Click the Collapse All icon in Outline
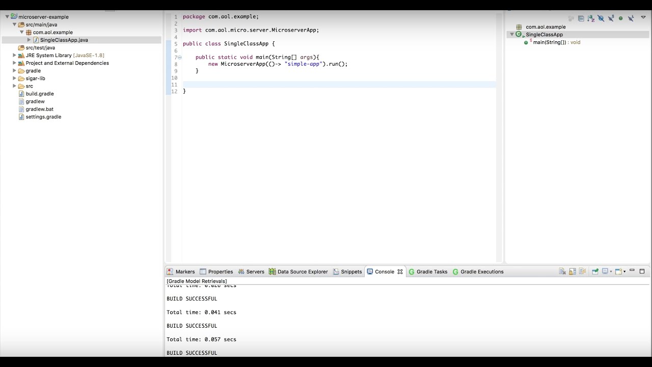Viewport: 652px width, 367px height. pyautogui.click(x=581, y=18)
